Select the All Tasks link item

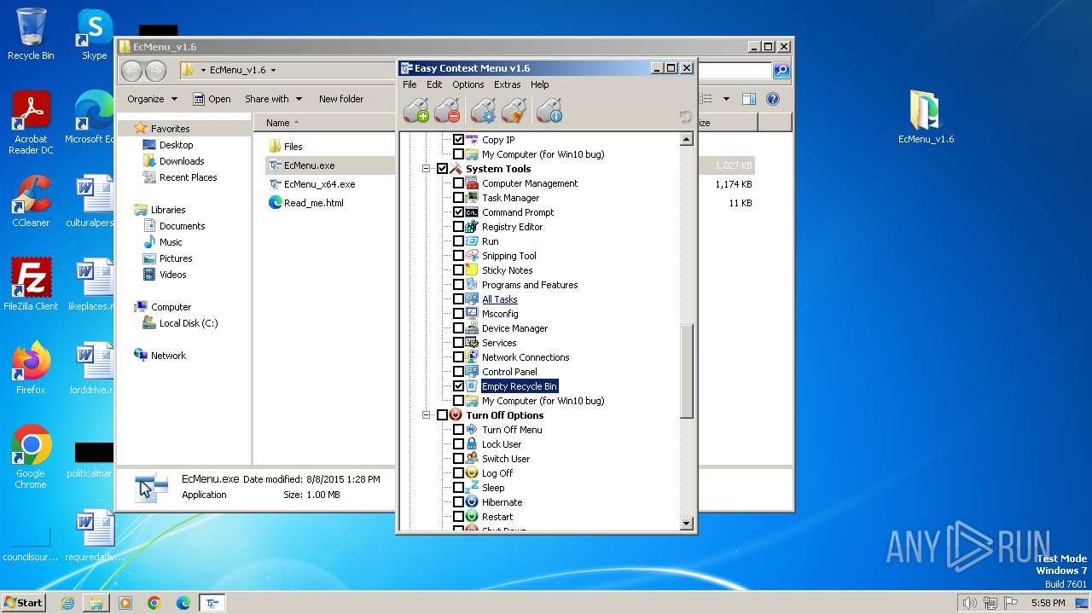[x=500, y=299]
